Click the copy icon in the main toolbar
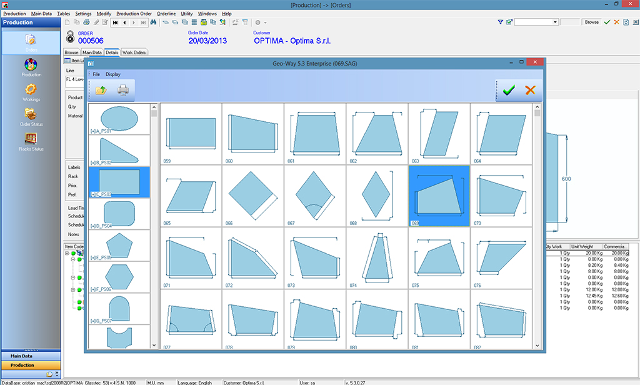The height and width of the screenshot is (385, 640). pyautogui.click(x=77, y=22)
